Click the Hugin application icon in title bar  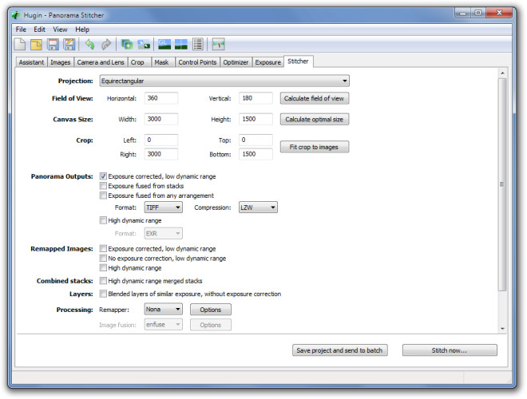tap(16, 15)
